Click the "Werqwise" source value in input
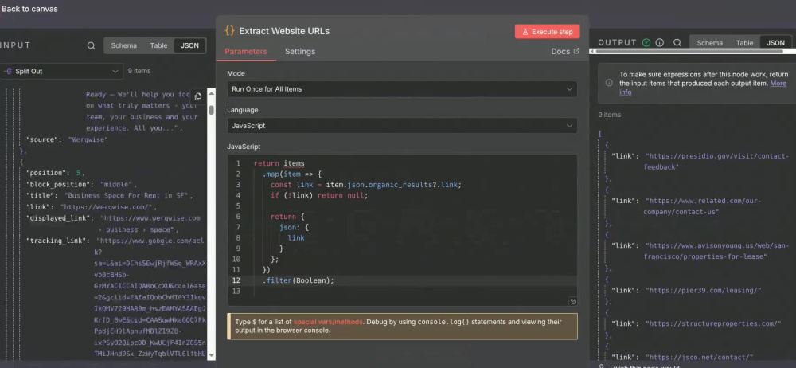Screen dimensions: 796x368 88,139
